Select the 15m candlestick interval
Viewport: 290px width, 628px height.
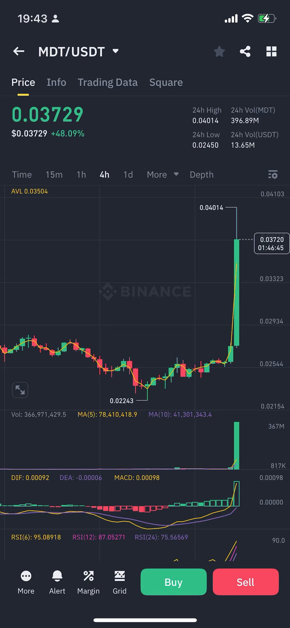point(54,175)
